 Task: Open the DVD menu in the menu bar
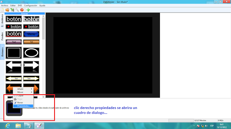[20, 5]
